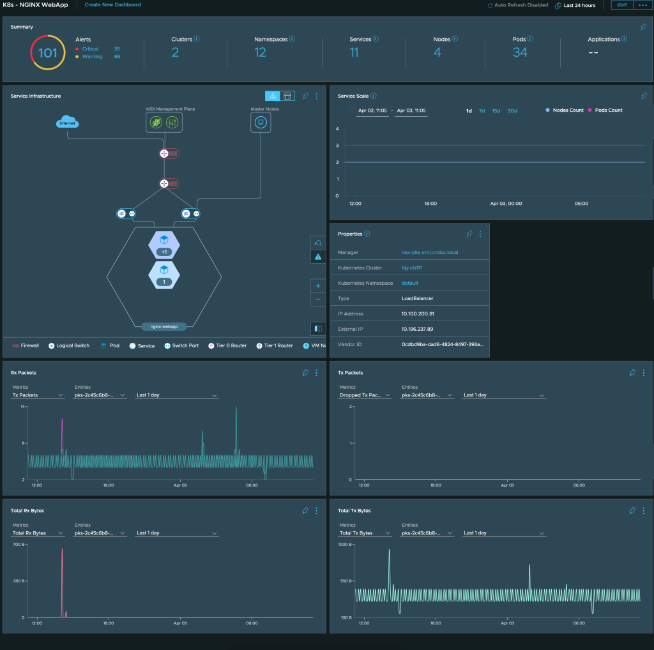Screen dimensions: 654x650
Task: Open the Rx Packets widget options menu
Action: [x=317, y=373]
